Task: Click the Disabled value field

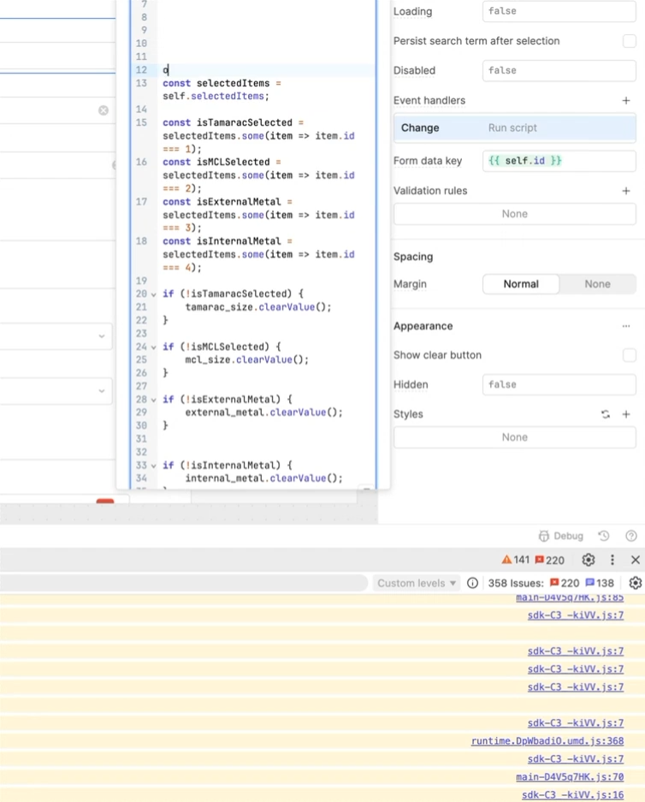Action: click(x=559, y=70)
